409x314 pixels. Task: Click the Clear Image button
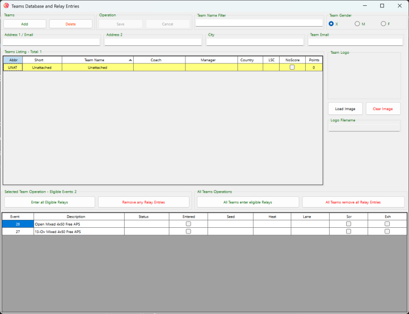[383, 109]
